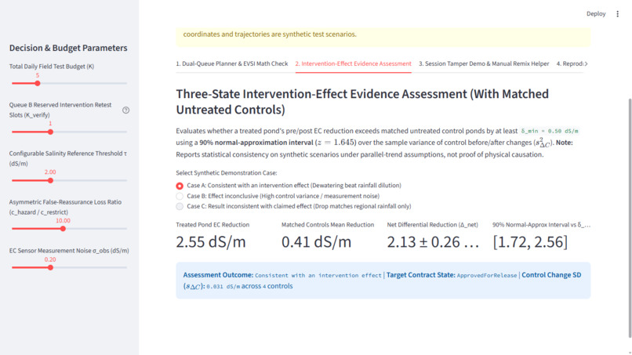Open Intervention-Effect Evidence Assessment tab
Image resolution: width=632 pixels, height=355 pixels.
[353, 63]
